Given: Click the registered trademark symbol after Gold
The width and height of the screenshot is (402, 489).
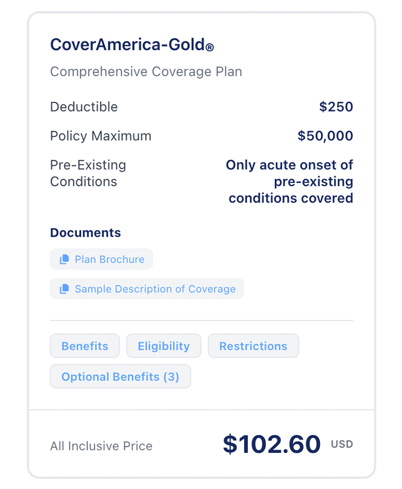Looking at the screenshot, I should (210, 48).
